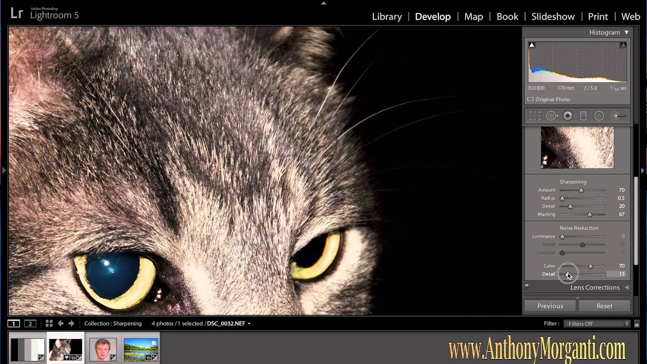Adjust the Sharpening Radius slider

(562, 198)
